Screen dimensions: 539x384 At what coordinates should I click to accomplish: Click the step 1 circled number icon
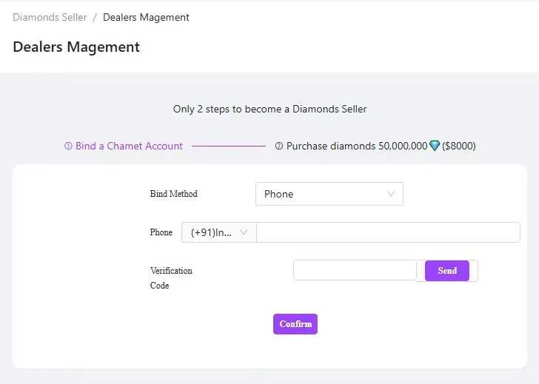(x=68, y=146)
